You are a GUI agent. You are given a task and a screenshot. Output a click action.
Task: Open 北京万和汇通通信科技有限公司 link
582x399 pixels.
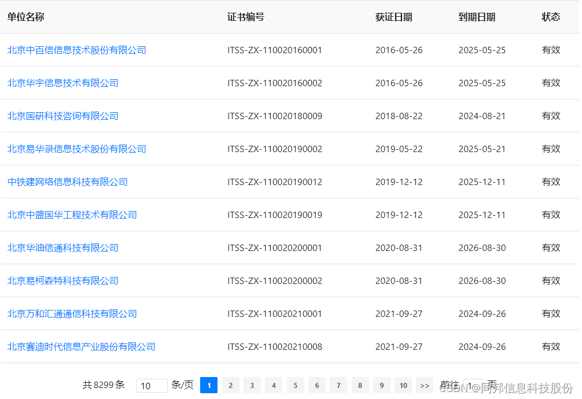(x=72, y=314)
